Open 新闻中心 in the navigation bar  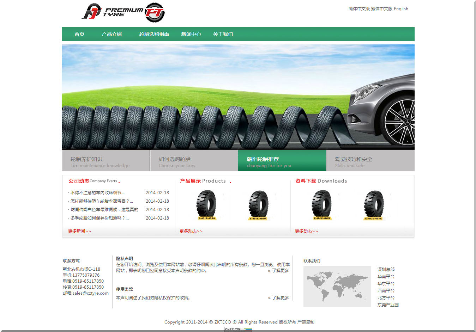point(191,34)
